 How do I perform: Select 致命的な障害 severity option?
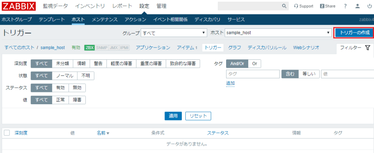coord(183,64)
